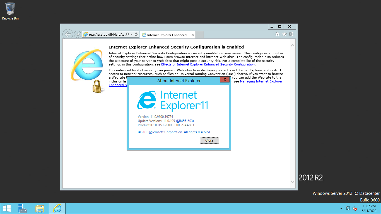The width and height of the screenshot is (381, 214).
Task: Click the address bar showing res://iesetup.dll
Action: (106, 35)
